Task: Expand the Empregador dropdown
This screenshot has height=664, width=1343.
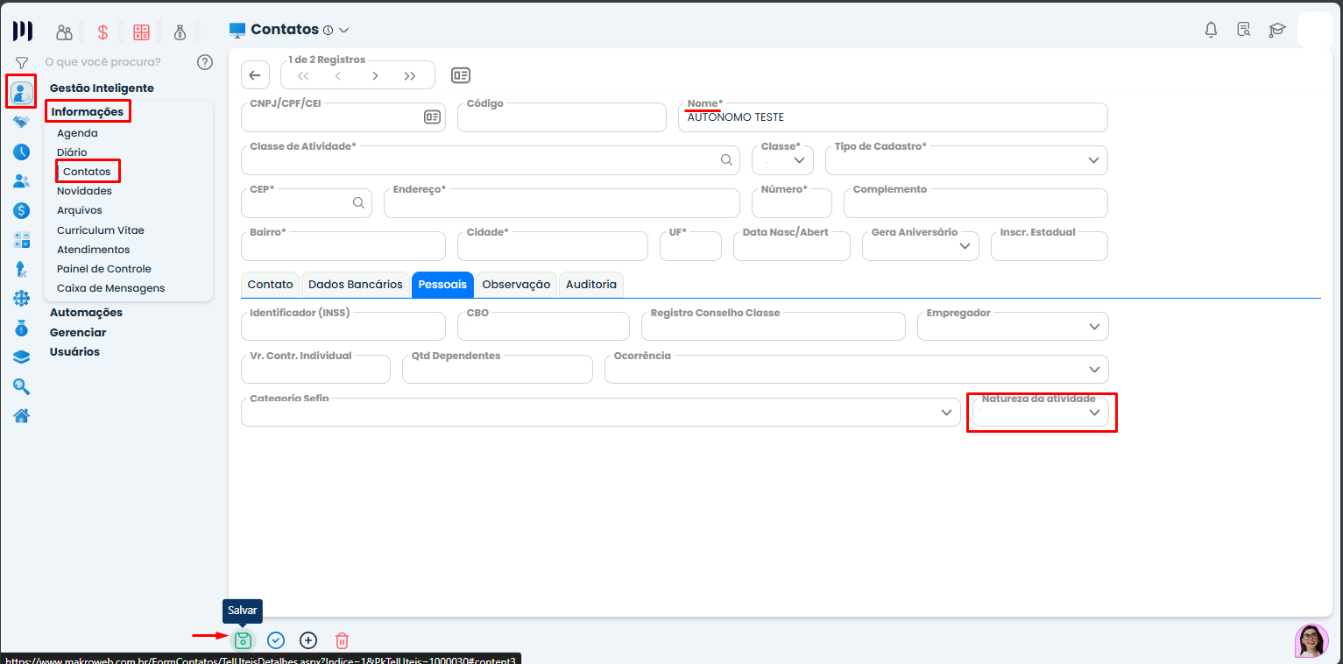Action: pos(1093,327)
